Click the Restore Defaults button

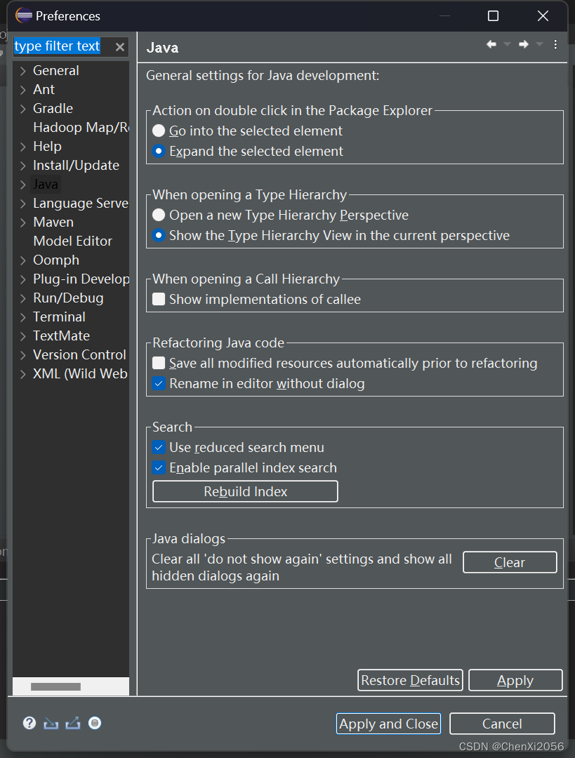click(x=410, y=680)
